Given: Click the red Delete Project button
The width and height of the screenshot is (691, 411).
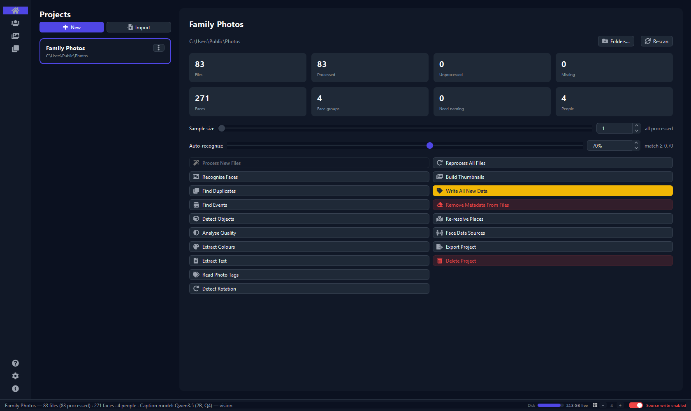Looking at the screenshot, I should tap(553, 261).
